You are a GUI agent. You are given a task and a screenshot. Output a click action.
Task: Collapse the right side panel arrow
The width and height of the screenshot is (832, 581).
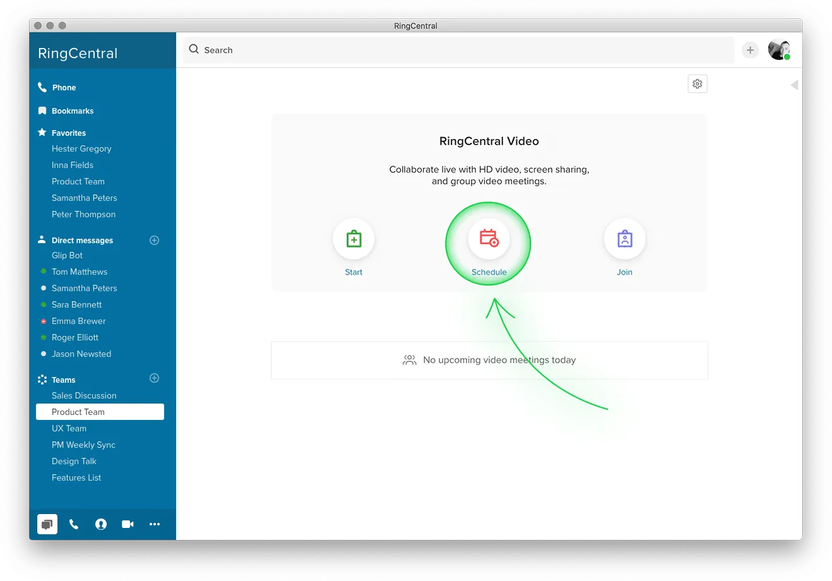click(x=794, y=85)
